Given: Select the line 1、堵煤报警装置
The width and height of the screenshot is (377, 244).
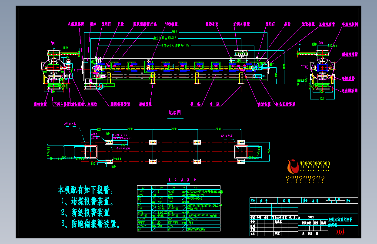Looking at the screenshot, I should pyautogui.click(x=87, y=201).
